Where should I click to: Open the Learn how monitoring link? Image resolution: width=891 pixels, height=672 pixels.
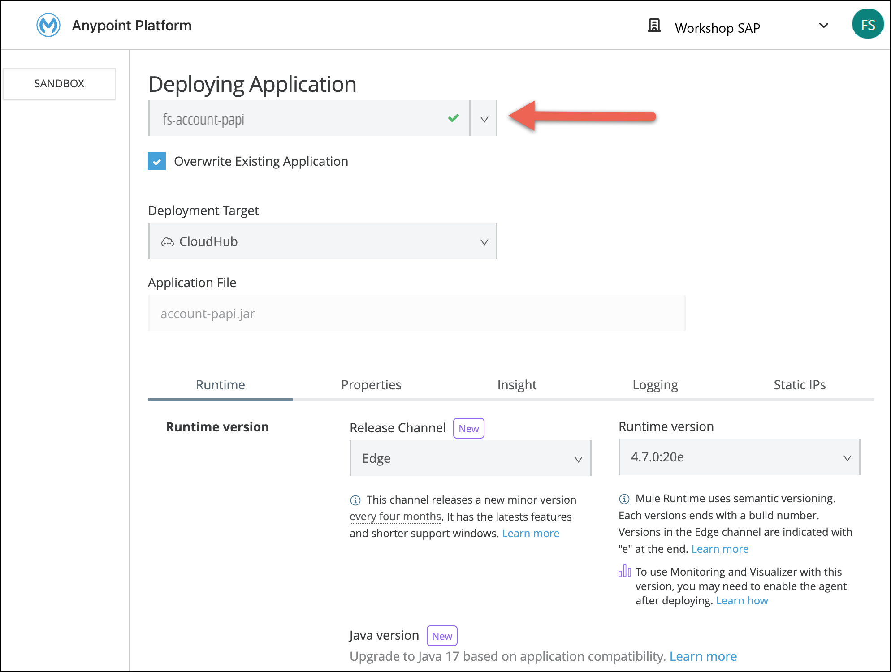[742, 601]
